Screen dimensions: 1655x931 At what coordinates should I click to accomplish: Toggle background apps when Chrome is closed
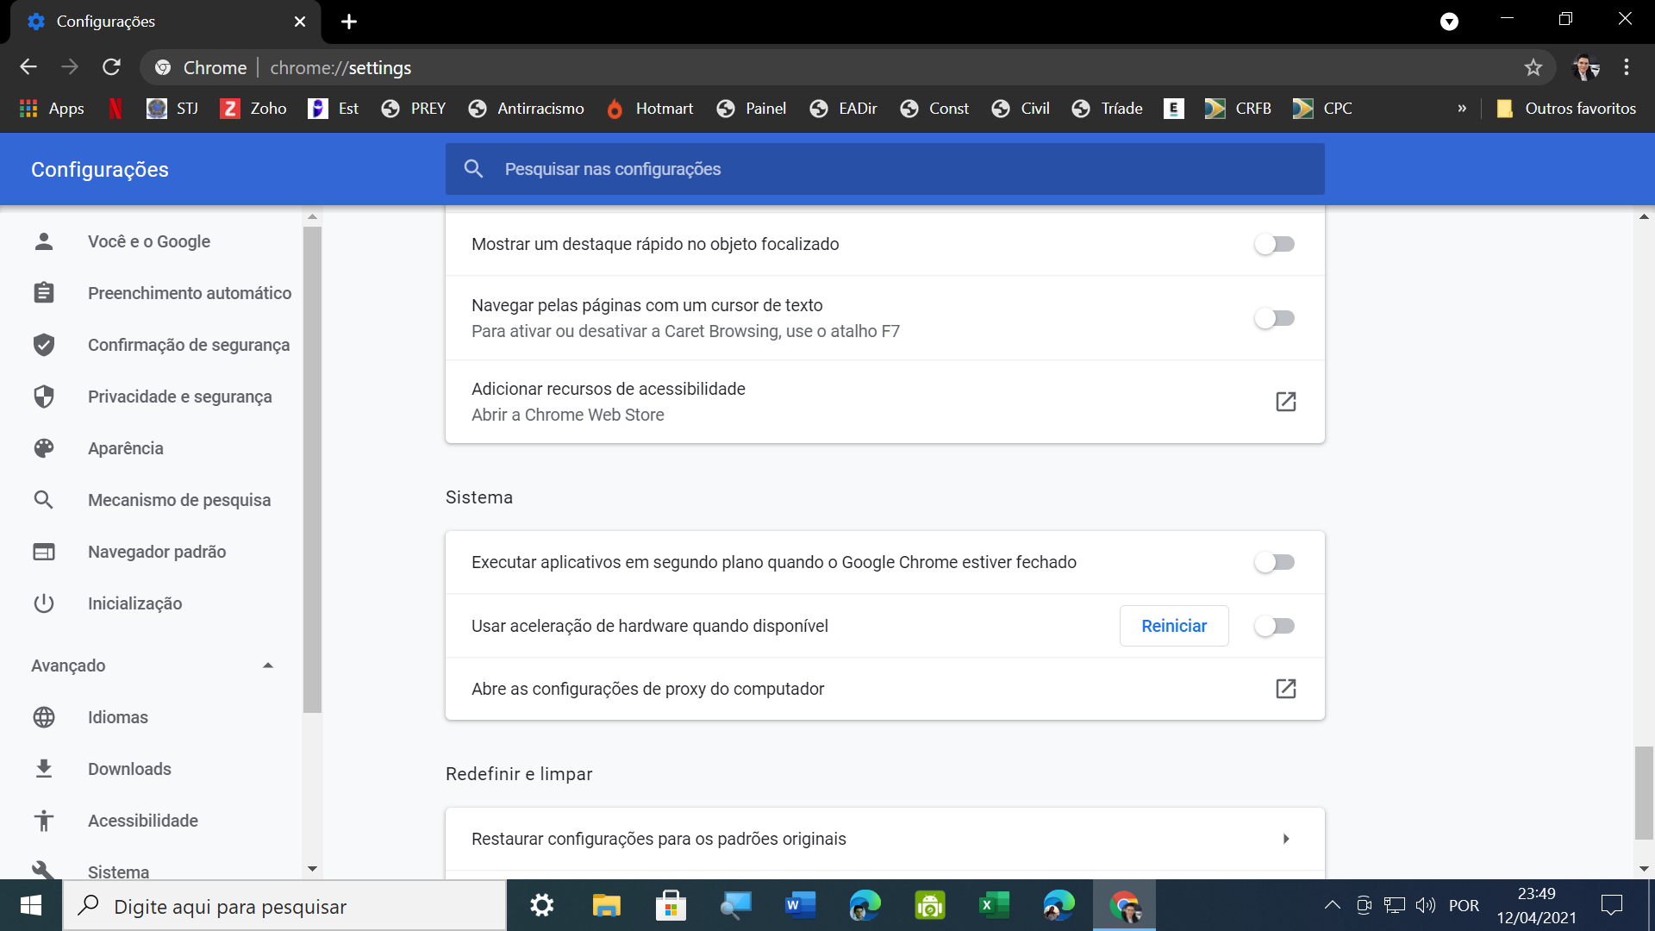click(1275, 562)
